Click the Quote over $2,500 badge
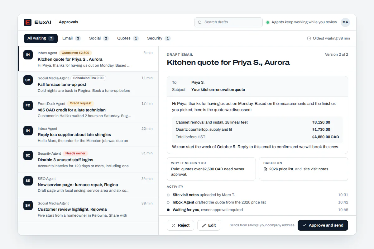This screenshot has height=249, width=374. (75, 53)
